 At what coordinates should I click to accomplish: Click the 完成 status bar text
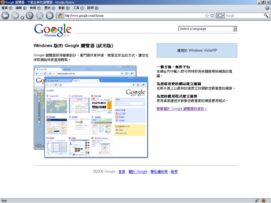click(x=4, y=201)
